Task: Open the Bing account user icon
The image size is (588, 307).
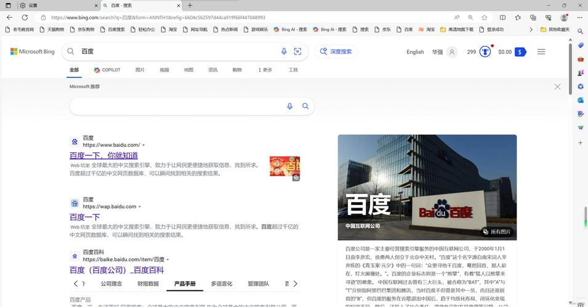Action: [x=452, y=52]
